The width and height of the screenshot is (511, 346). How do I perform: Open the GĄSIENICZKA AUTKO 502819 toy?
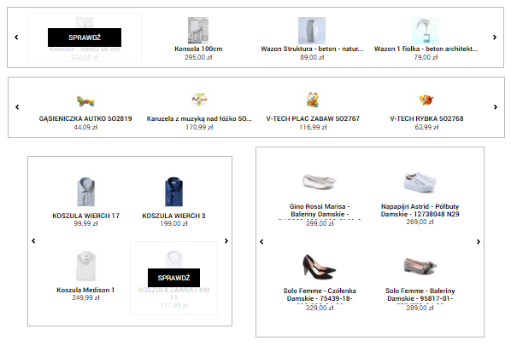click(x=85, y=118)
